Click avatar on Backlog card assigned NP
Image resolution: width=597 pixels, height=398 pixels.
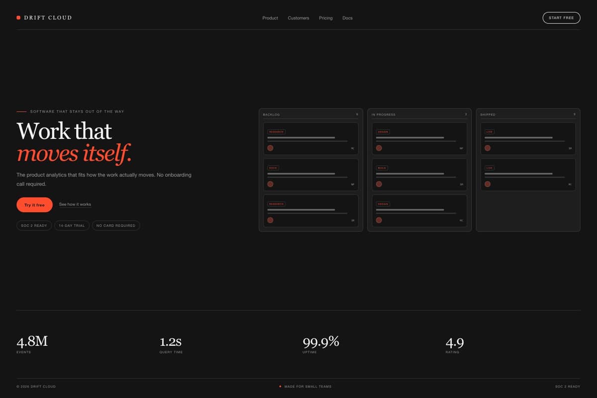(270, 184)
